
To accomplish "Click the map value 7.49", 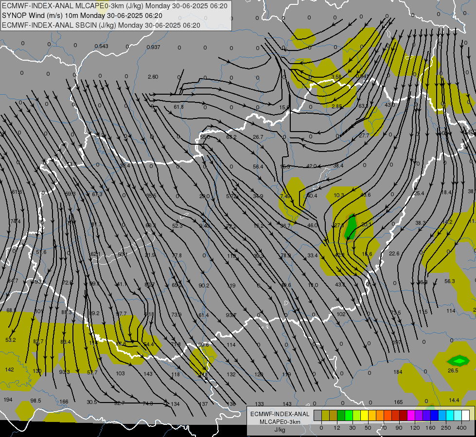I will tap(285, 196).
